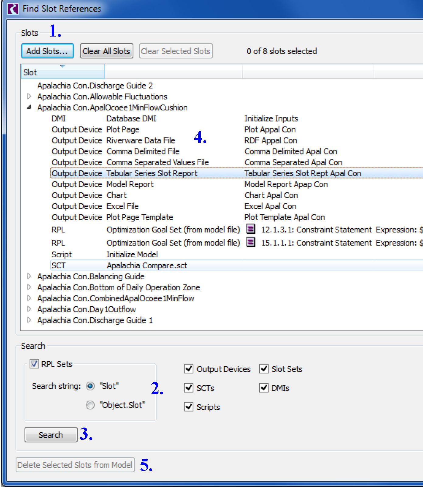Image resolution: width=423 pixels, height=490 pixels.
Task: Click the RPL icon beside constraint 12.1.3.1
Action: tap(251, 229)
